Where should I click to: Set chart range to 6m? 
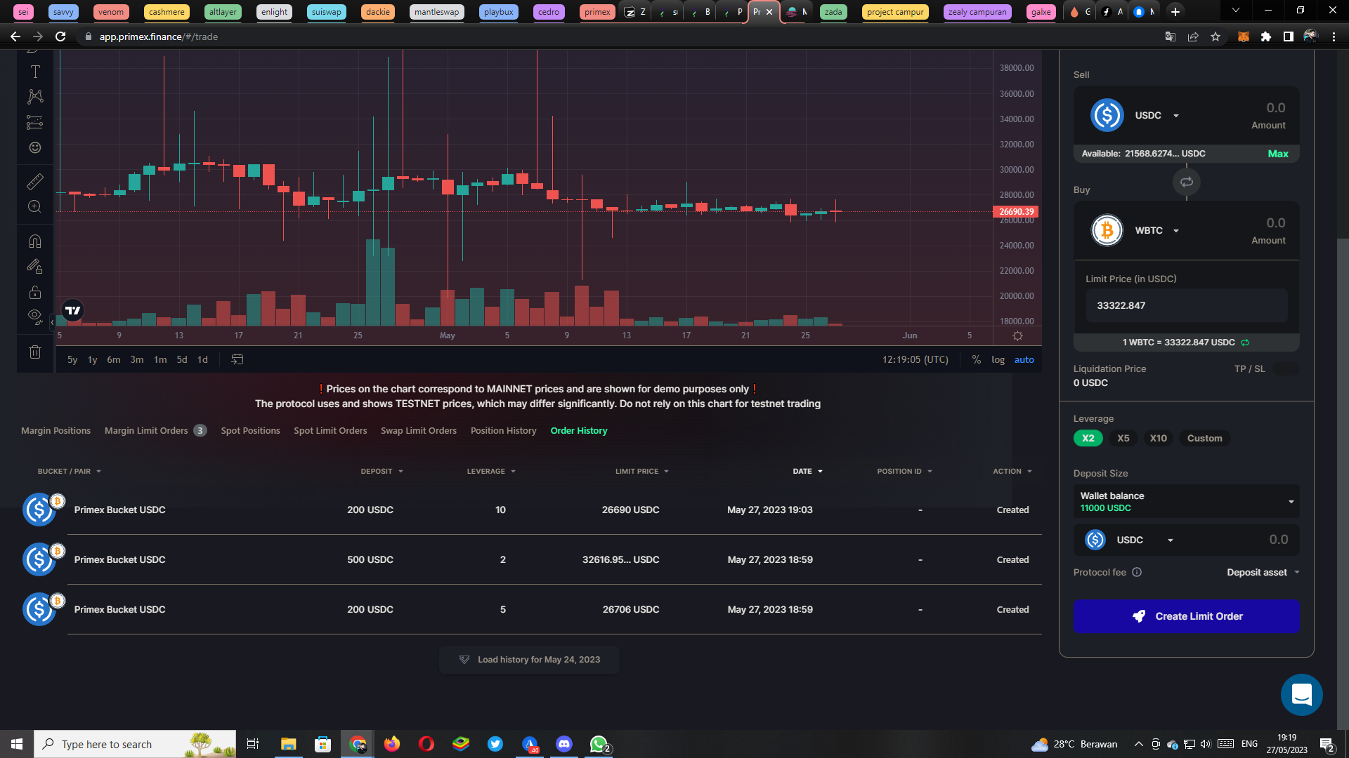point(114,359)
